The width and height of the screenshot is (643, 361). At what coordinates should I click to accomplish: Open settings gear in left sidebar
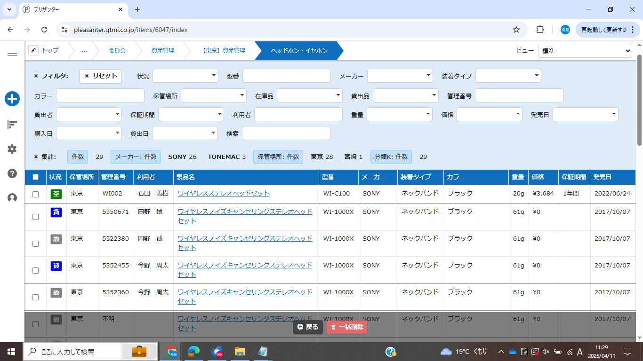coord(12,149)
